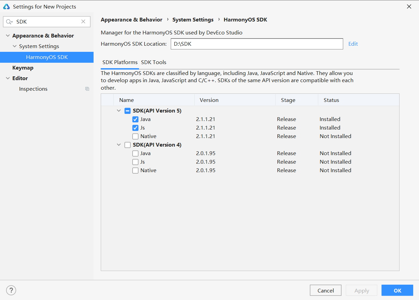Click the 2.0.1.95 version in API 4 Java row
Image resolution: width=419 pixels, height=300 pixels.
coord(206,153)
